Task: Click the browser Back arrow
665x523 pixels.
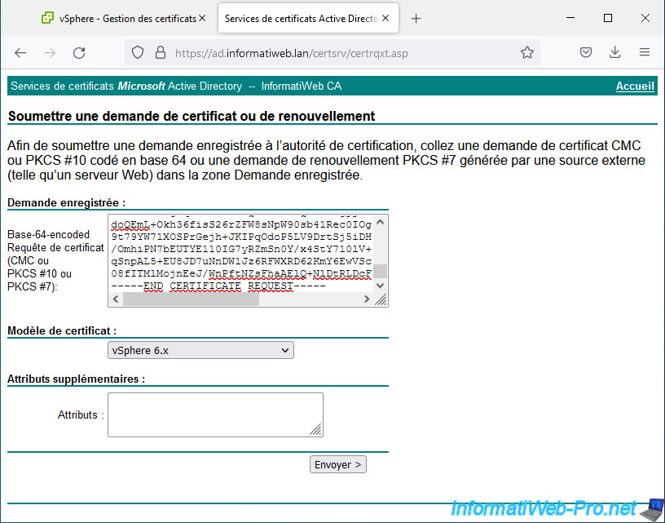Action: 20,52
